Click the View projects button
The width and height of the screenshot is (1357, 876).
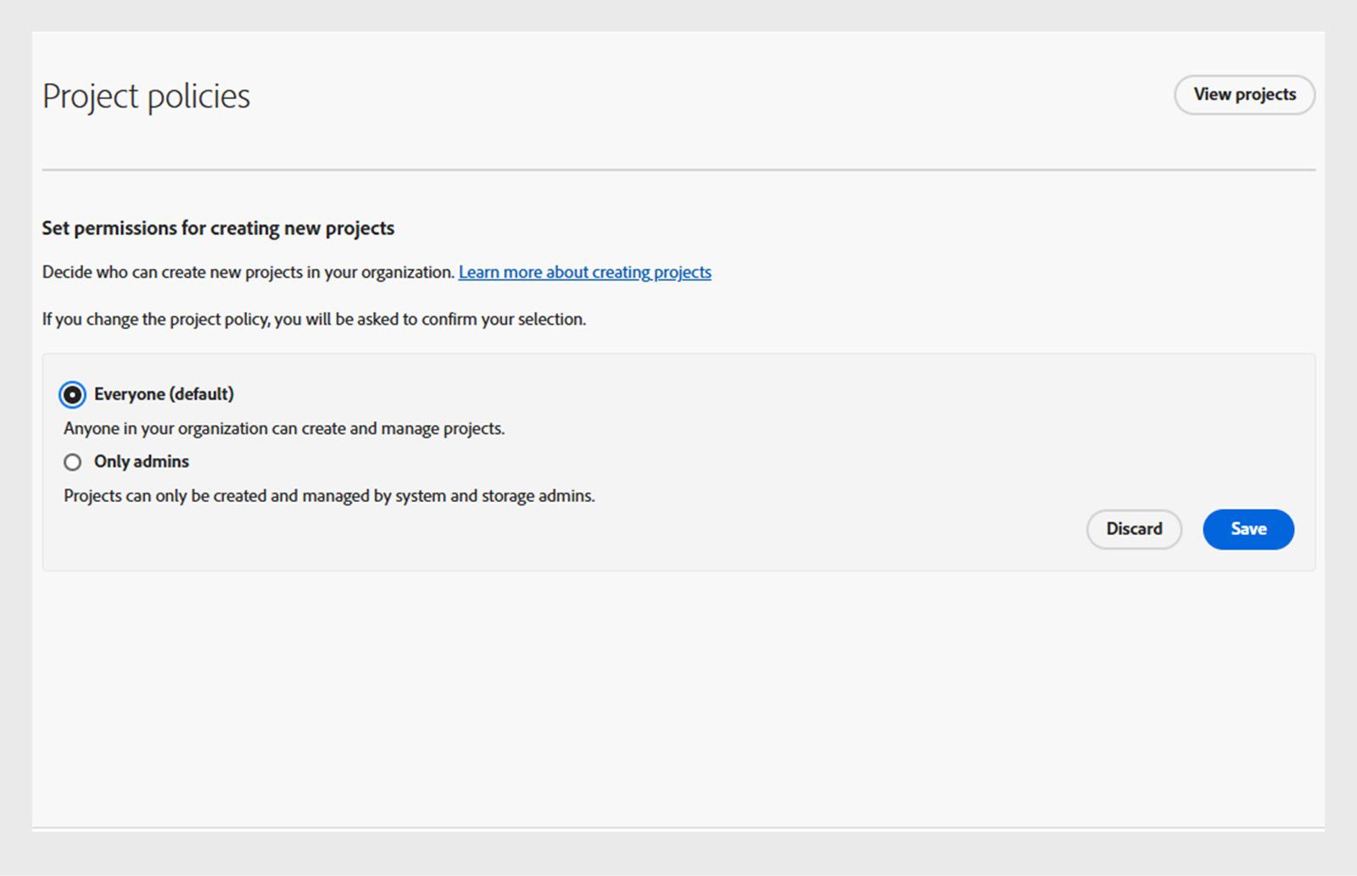pos(1244,95)
